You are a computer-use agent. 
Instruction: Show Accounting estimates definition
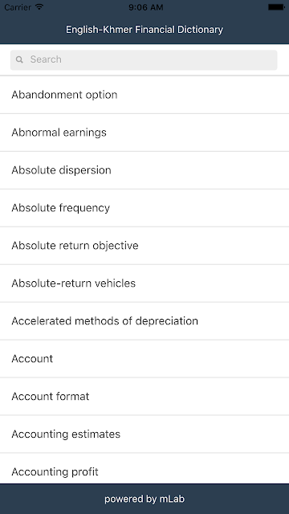coord(144,434)
